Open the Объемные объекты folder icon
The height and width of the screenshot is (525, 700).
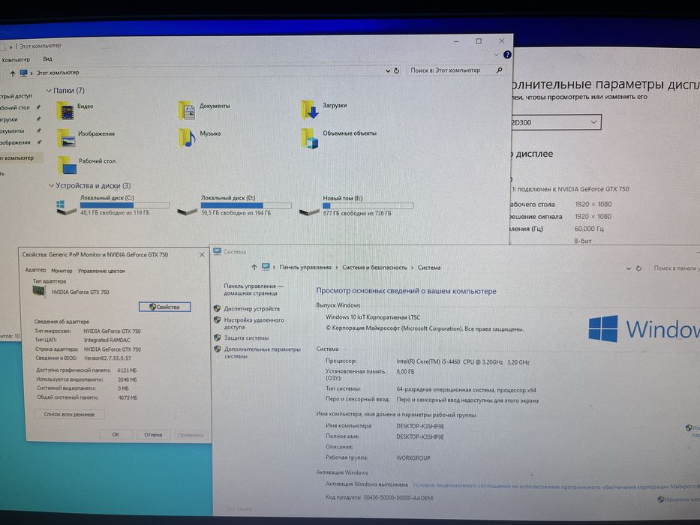pyautogui.click(x=310, y=139)
